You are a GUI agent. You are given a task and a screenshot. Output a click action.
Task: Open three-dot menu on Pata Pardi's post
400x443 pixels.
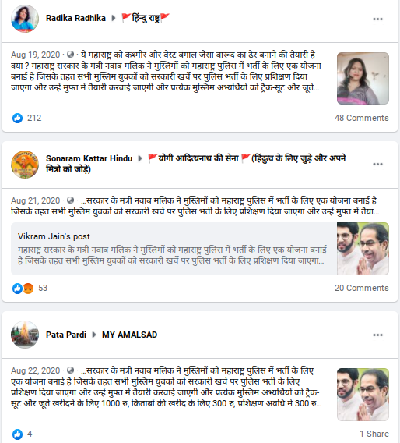(377, 335)
